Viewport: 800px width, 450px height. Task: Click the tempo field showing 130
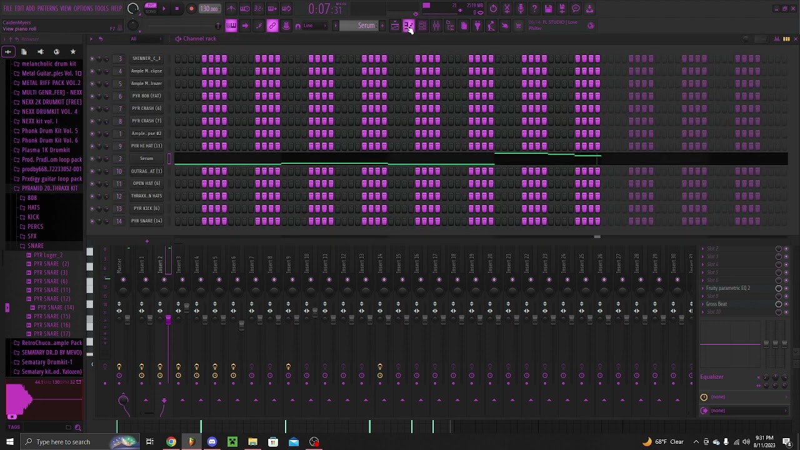[x=209, y=9]
